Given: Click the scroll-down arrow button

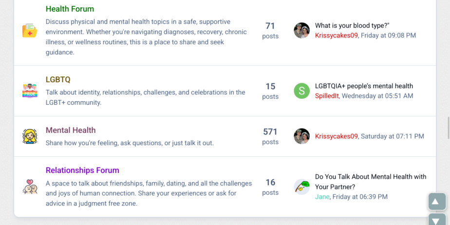Looking at the screenshot, I should coord(437,220).
